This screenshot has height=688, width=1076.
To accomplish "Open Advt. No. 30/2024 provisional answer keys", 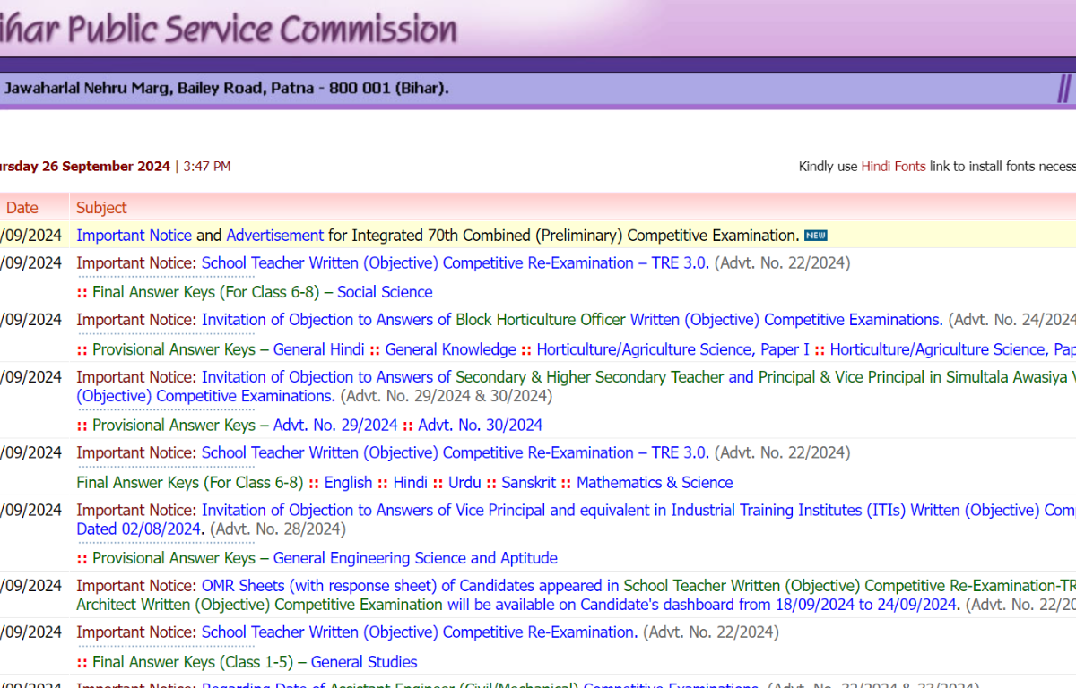I will coord(480,426).
